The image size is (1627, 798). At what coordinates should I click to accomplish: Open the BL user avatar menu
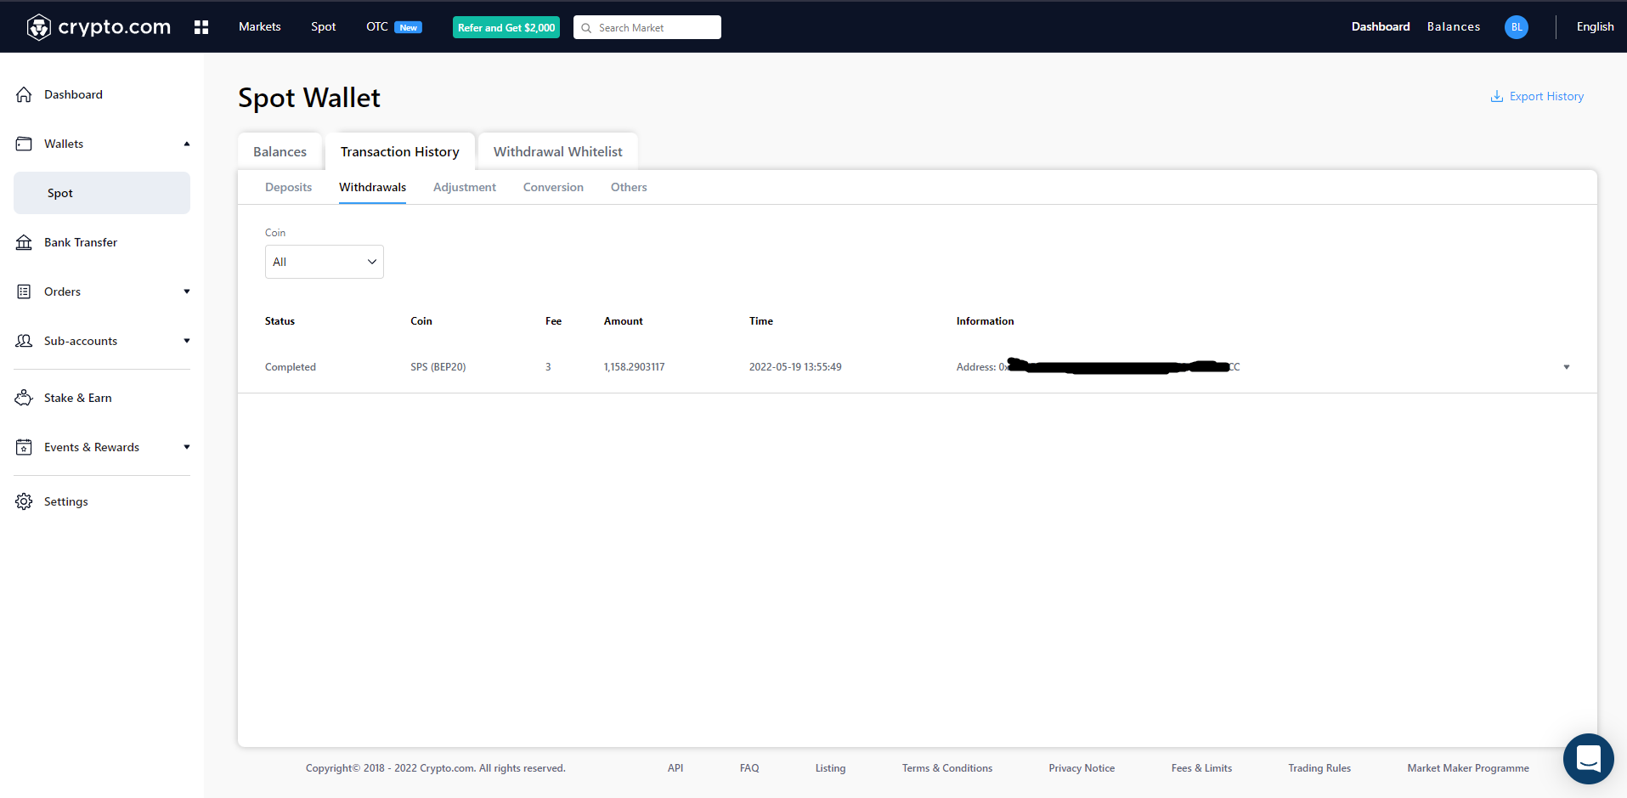(x=1517, y=27)
